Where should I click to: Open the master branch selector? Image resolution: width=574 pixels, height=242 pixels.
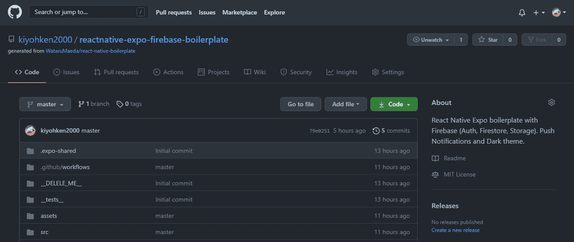[45, 104]
